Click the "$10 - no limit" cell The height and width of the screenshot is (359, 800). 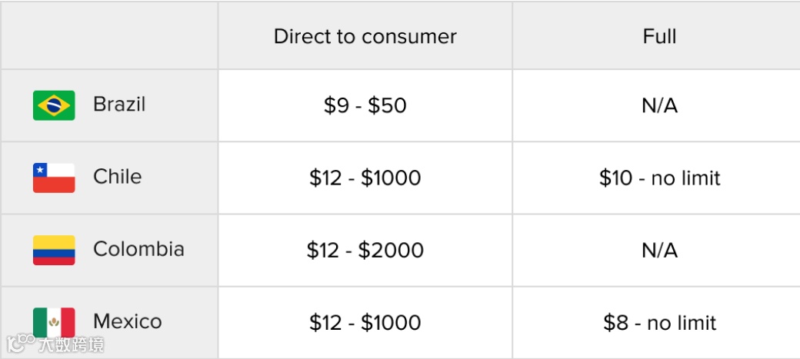click(659, 178)
